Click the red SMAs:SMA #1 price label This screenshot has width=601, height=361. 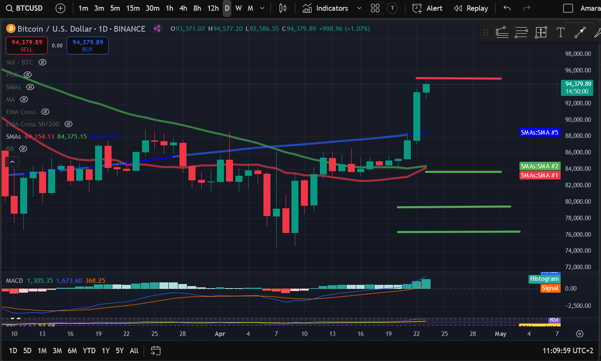pyautogui.click(x=539, y=175)
